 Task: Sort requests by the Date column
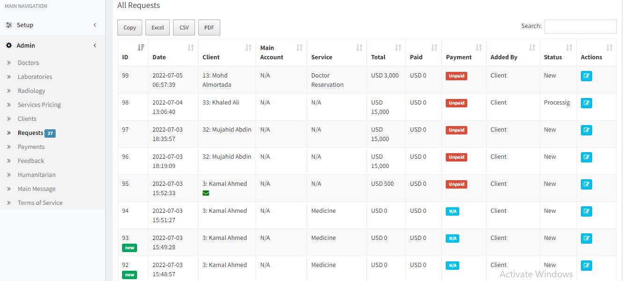point(190,48)
